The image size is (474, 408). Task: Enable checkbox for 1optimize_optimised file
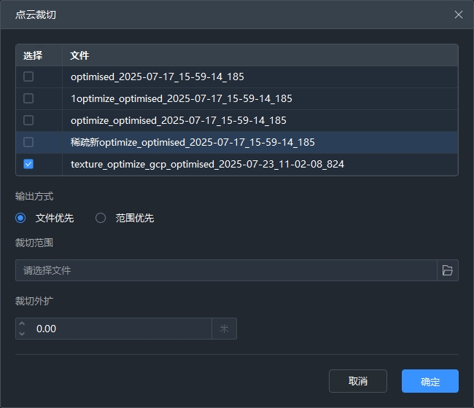pyautogui.click(x=28, y=98)
